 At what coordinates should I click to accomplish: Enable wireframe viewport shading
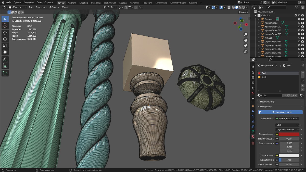tap(233, 7)
